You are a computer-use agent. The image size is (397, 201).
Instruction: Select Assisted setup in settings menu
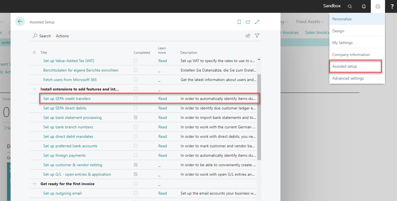point(345,67)
